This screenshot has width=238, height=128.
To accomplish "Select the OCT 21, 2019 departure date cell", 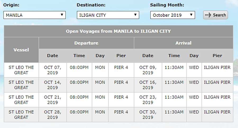I will [x=52, y=100].
